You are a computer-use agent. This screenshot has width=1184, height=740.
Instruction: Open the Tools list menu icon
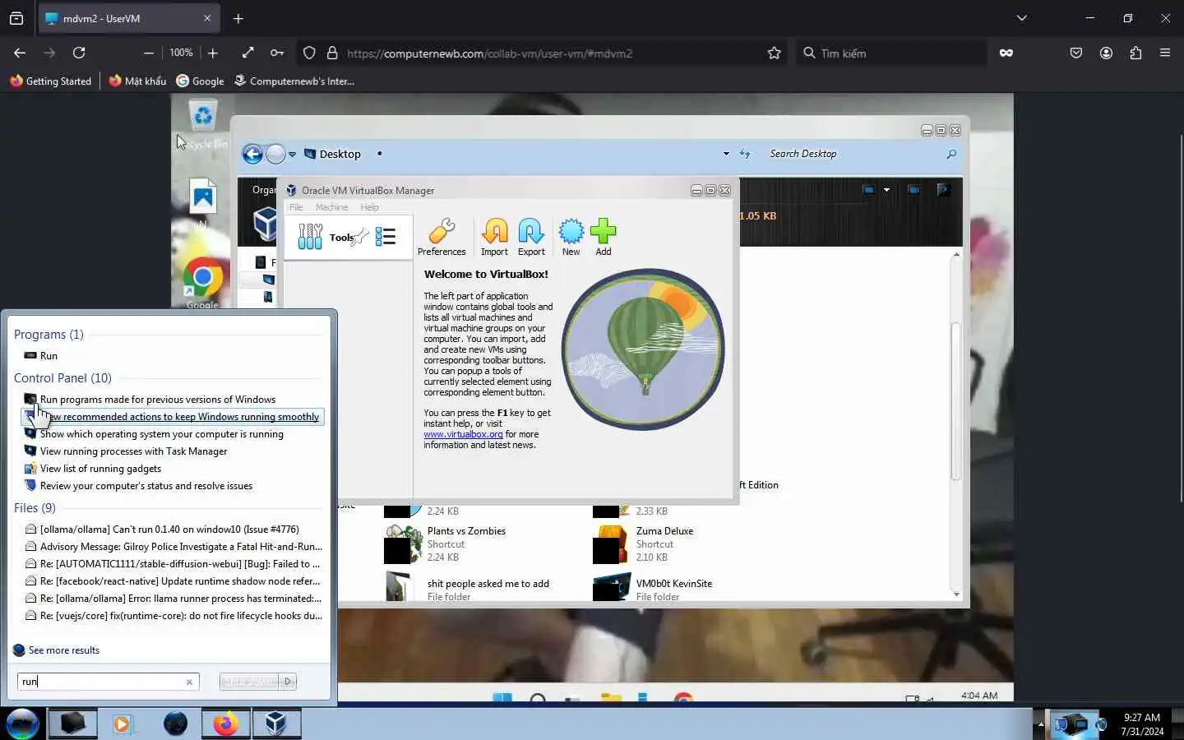386,237
